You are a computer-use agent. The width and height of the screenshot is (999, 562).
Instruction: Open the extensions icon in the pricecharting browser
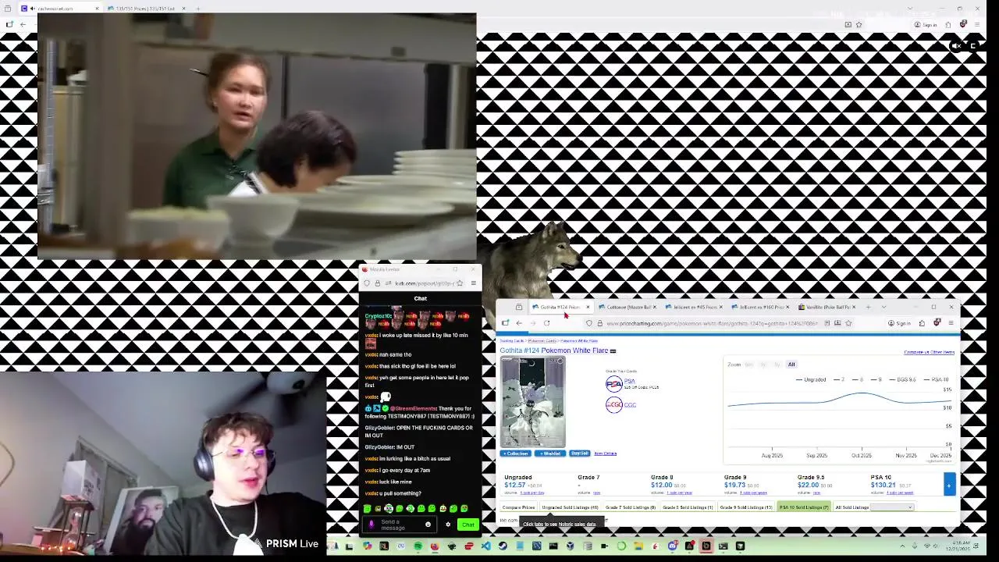(x=922, y=323)
